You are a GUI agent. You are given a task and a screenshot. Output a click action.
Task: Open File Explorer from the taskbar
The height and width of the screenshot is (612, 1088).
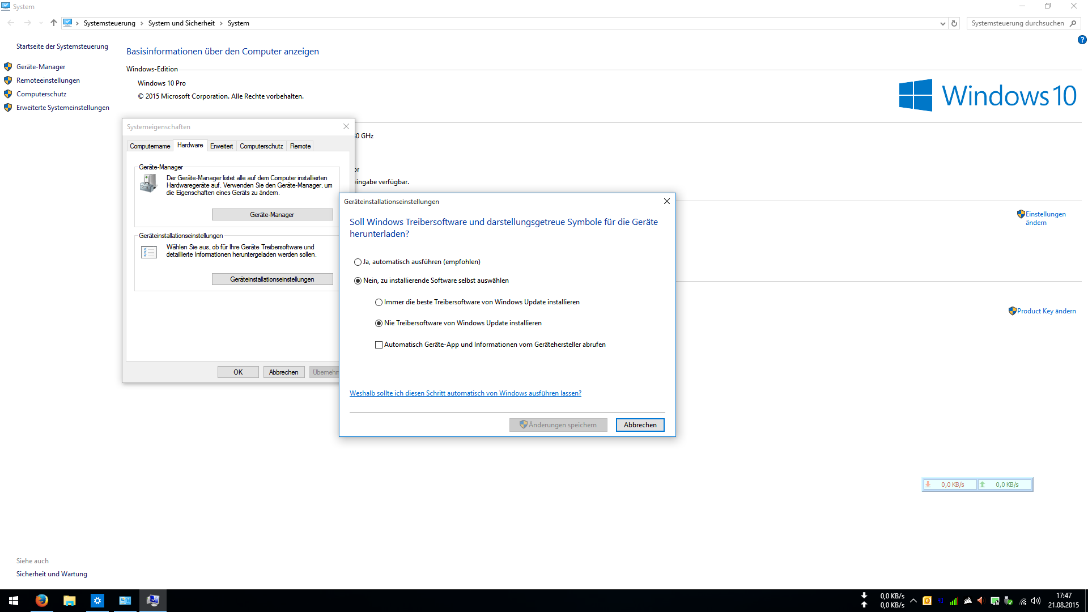(69, 601)
